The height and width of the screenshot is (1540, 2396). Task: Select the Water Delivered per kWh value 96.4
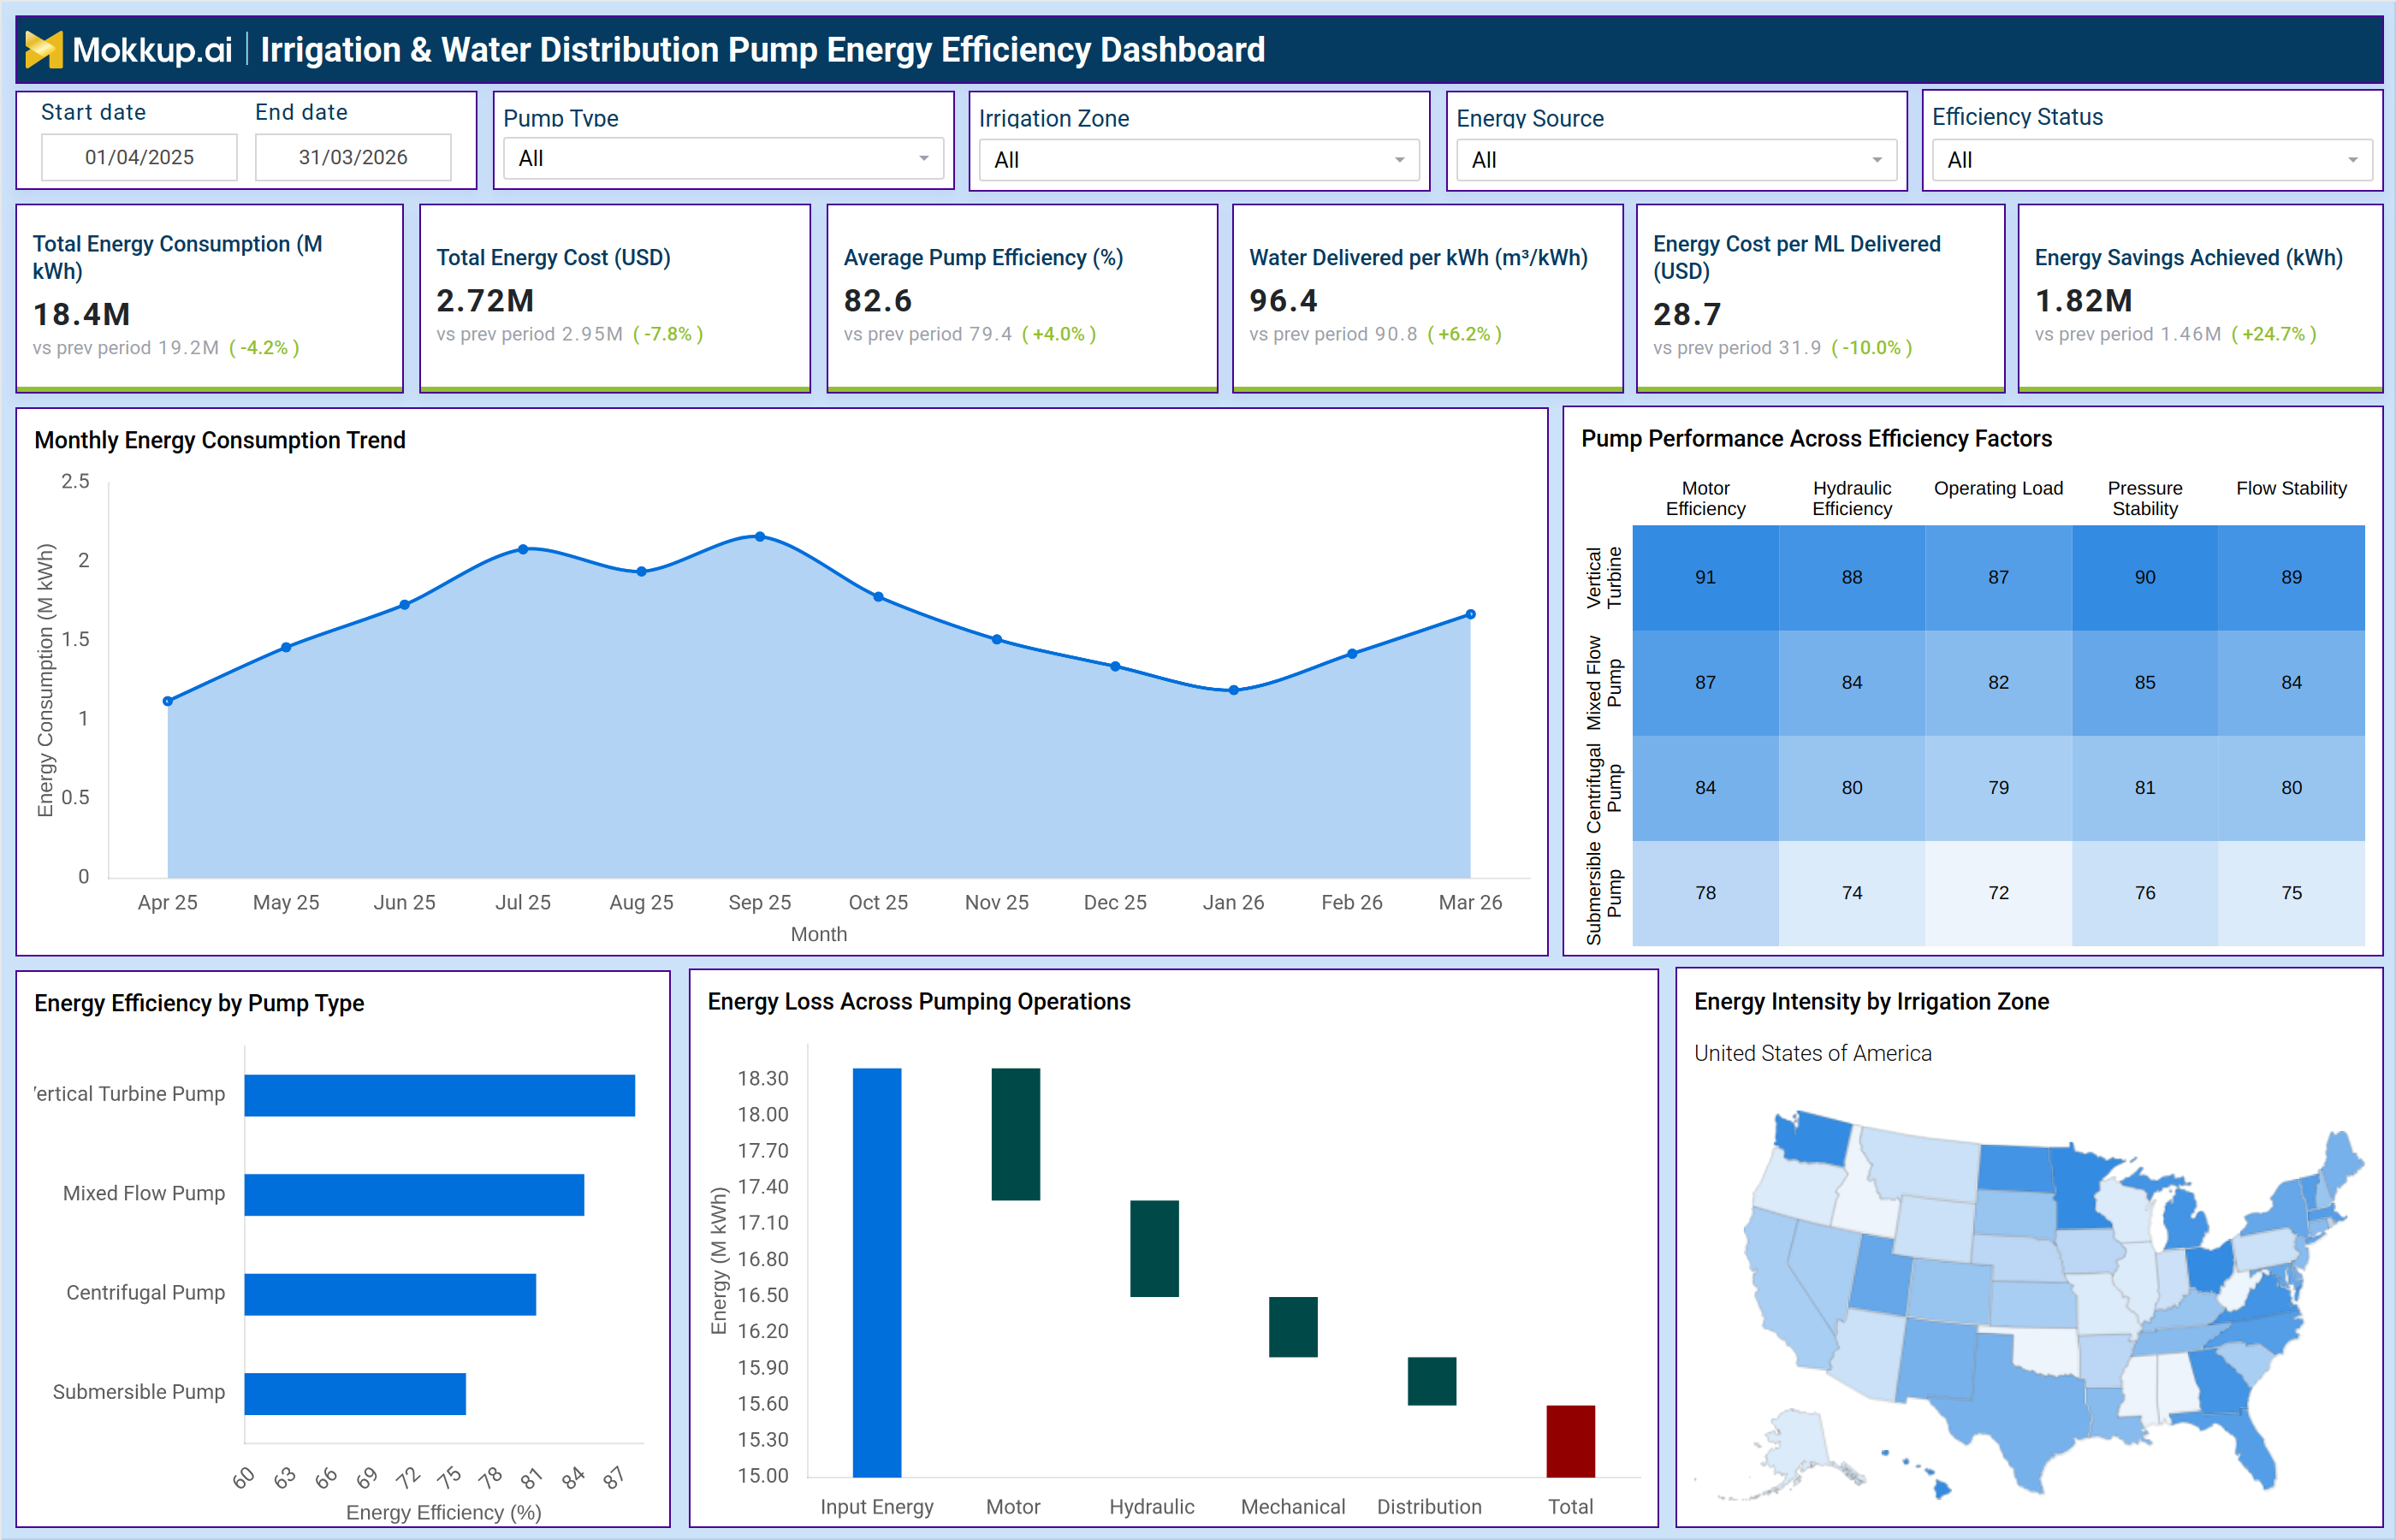point(1284,300)
